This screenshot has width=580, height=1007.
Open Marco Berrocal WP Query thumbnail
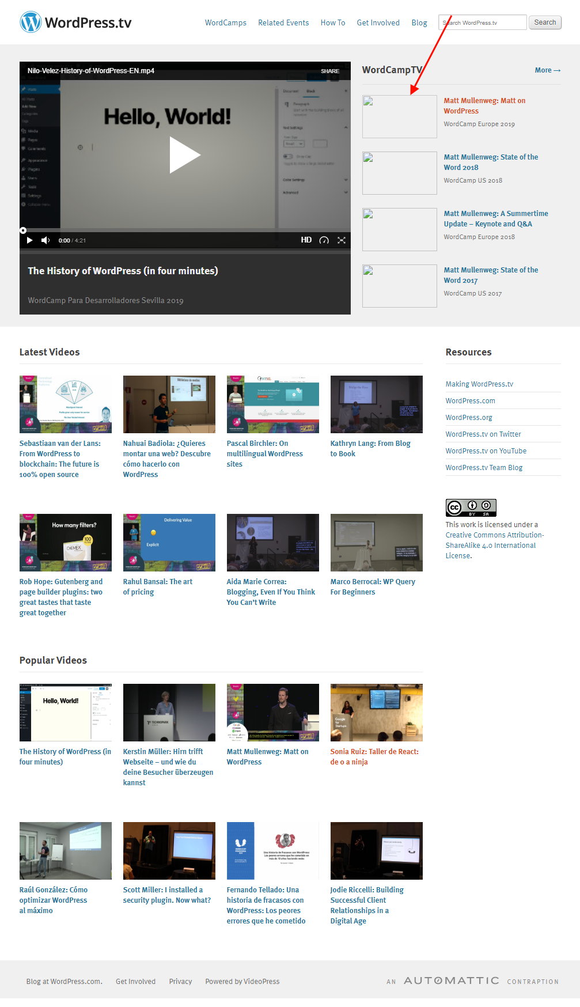click(377, 543)
